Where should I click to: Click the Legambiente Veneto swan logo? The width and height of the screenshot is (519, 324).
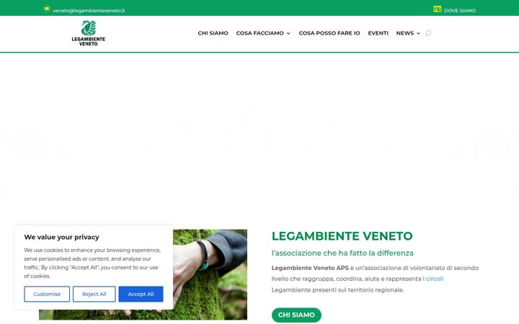click(89, 33)
